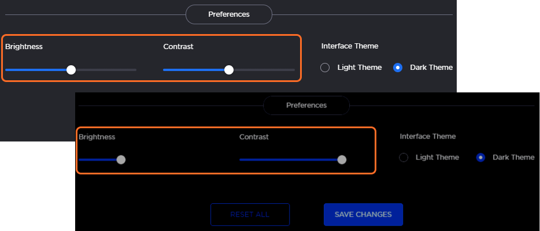Select Dark Theme radio in the gray panel

pos(398,68)
